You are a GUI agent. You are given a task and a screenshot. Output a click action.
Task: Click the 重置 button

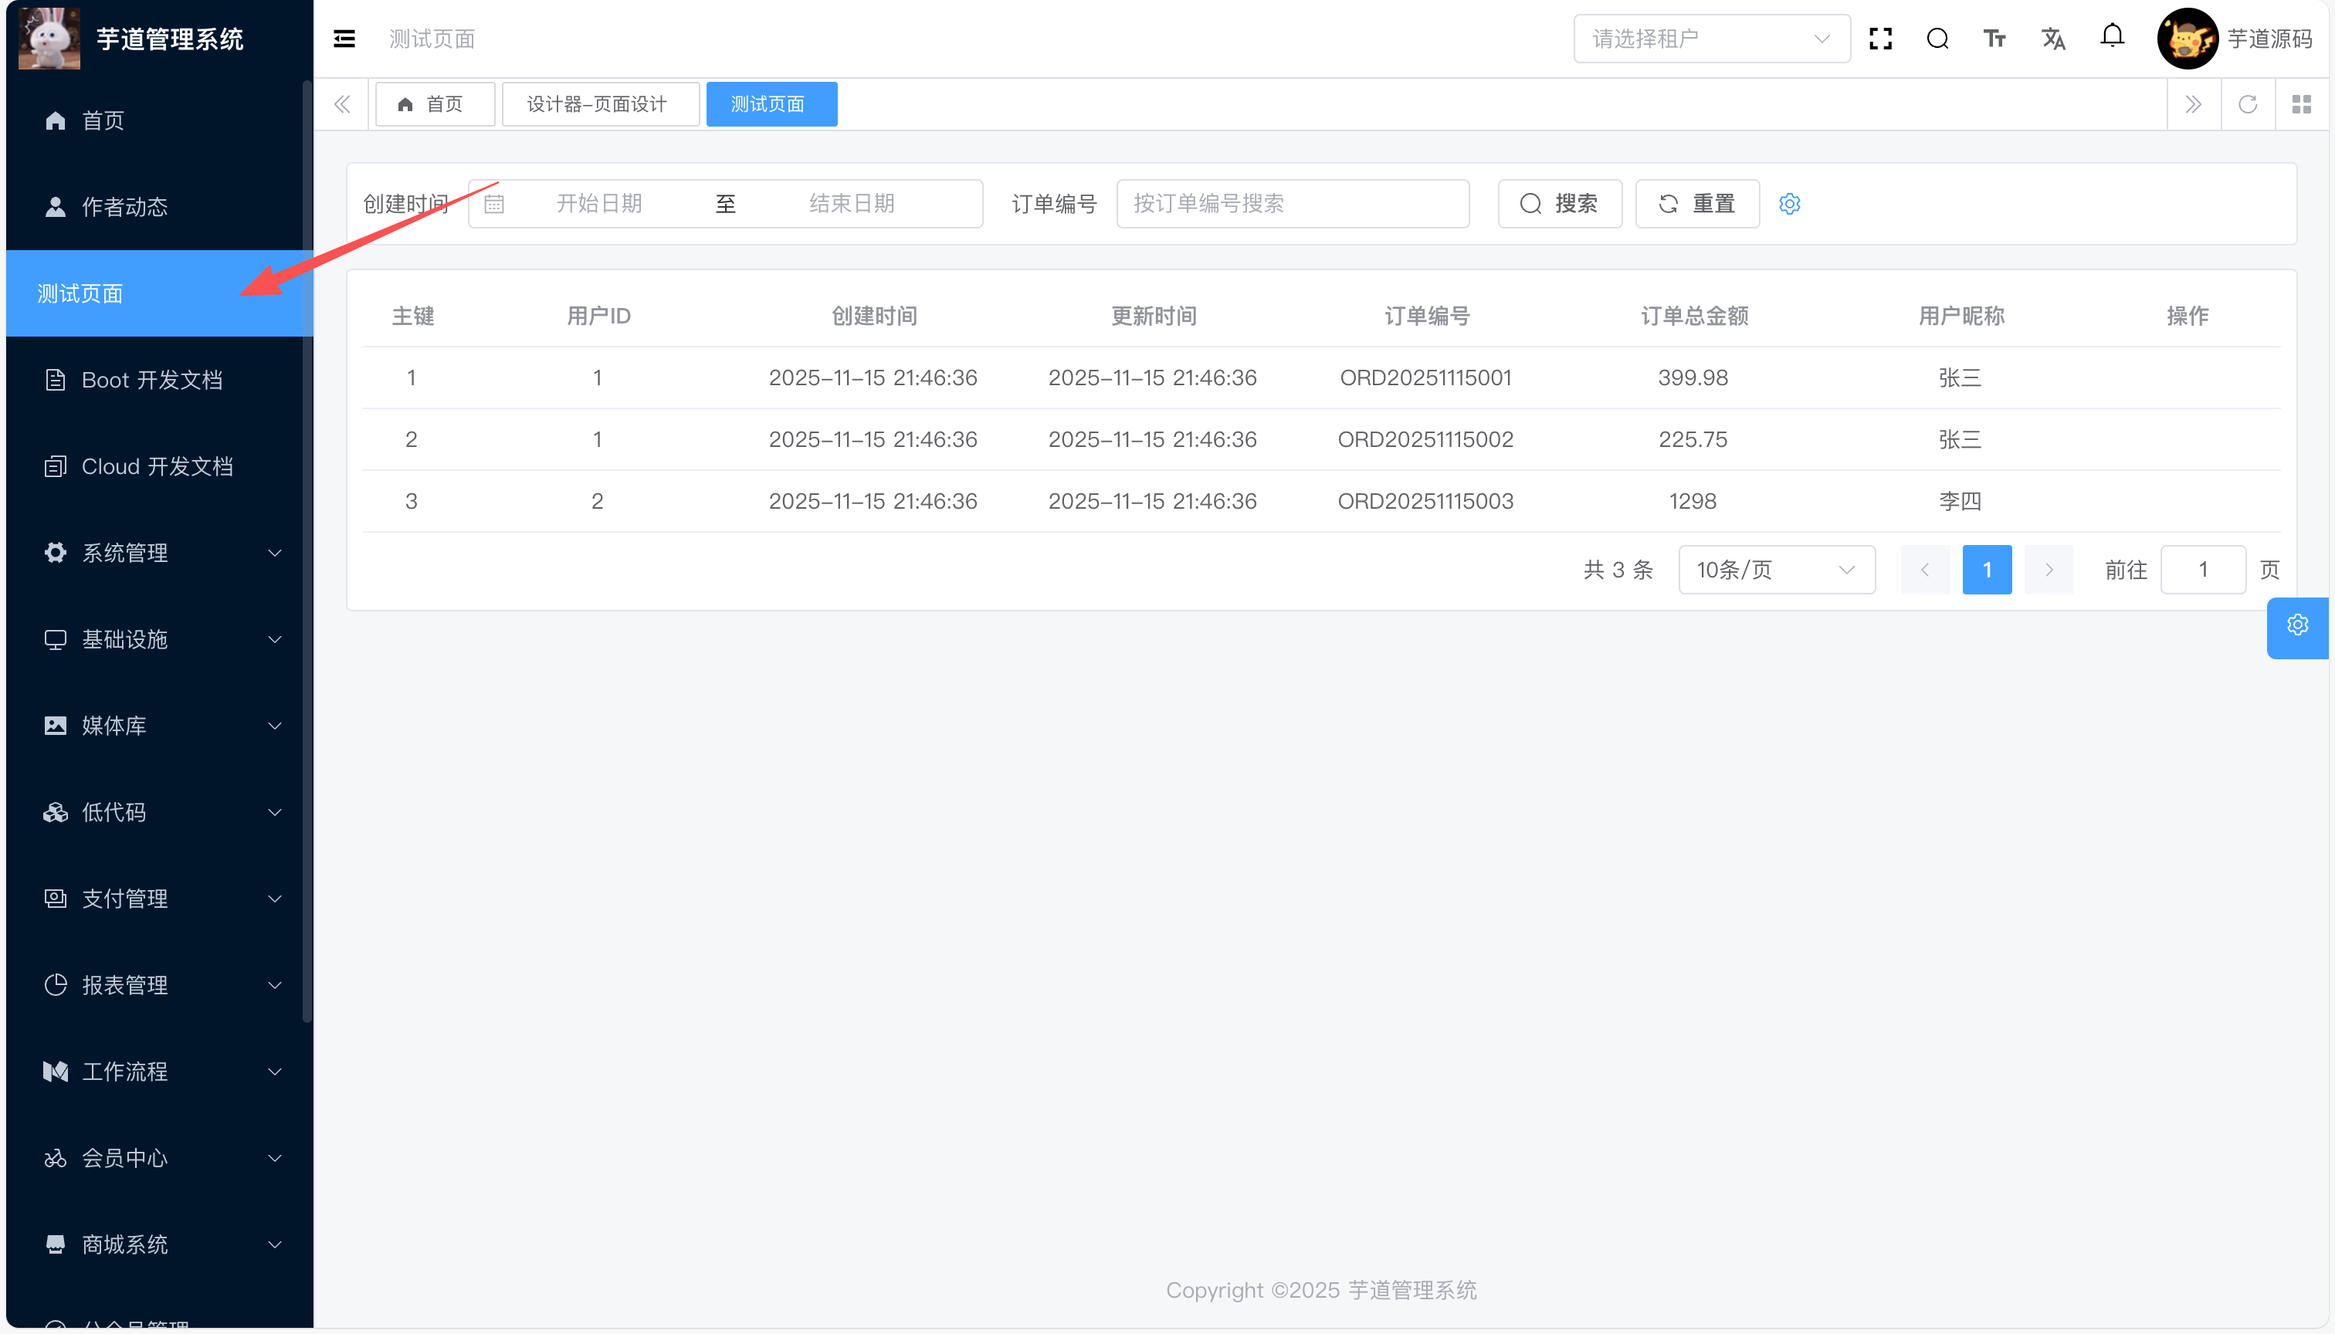pos(1697,205)
